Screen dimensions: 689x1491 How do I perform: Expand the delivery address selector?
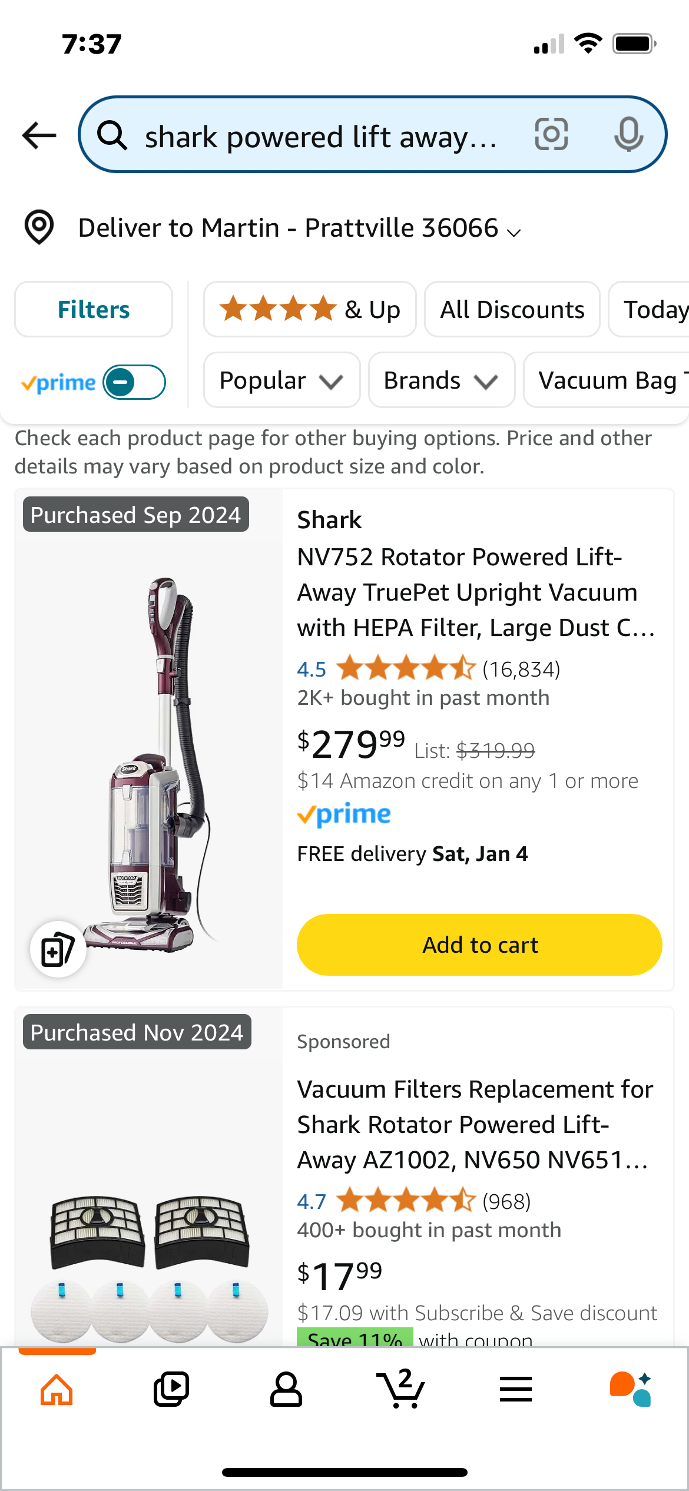299,228
